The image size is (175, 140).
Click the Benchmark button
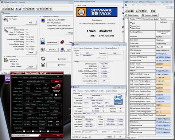pyautogui.click(x=59, y=65)
